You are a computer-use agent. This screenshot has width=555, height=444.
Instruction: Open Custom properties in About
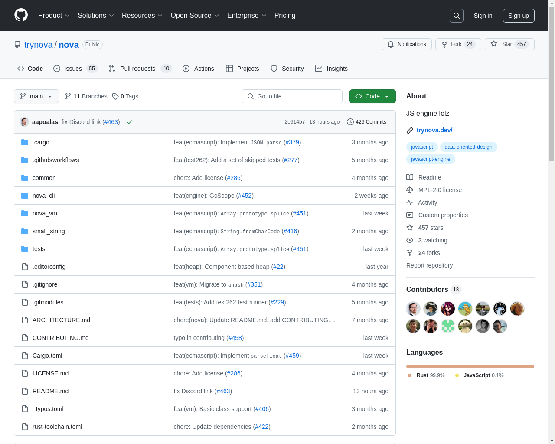437,215
